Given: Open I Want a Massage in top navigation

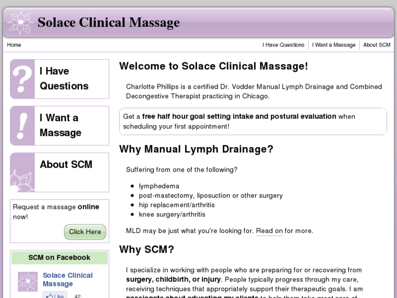Looking at the screenshot, I should [334, 45].
